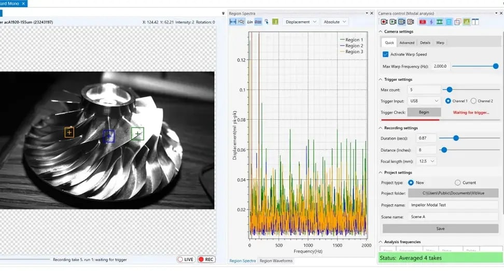Click the horizontal range cursor icon in Region Spectra
This screenshot has height=271, width=504.
[233, 22]
